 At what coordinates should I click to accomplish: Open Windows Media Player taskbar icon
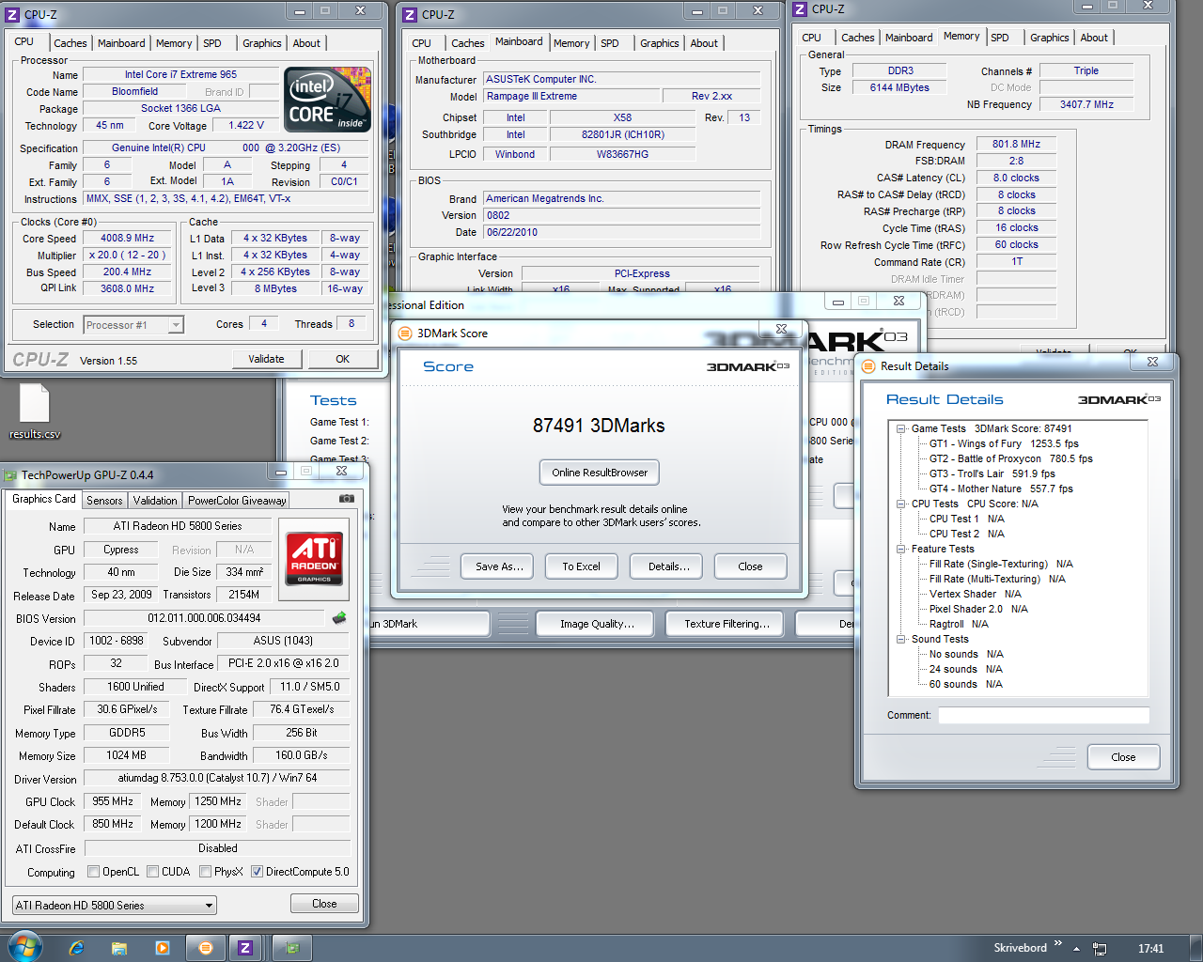pos(162,948)
